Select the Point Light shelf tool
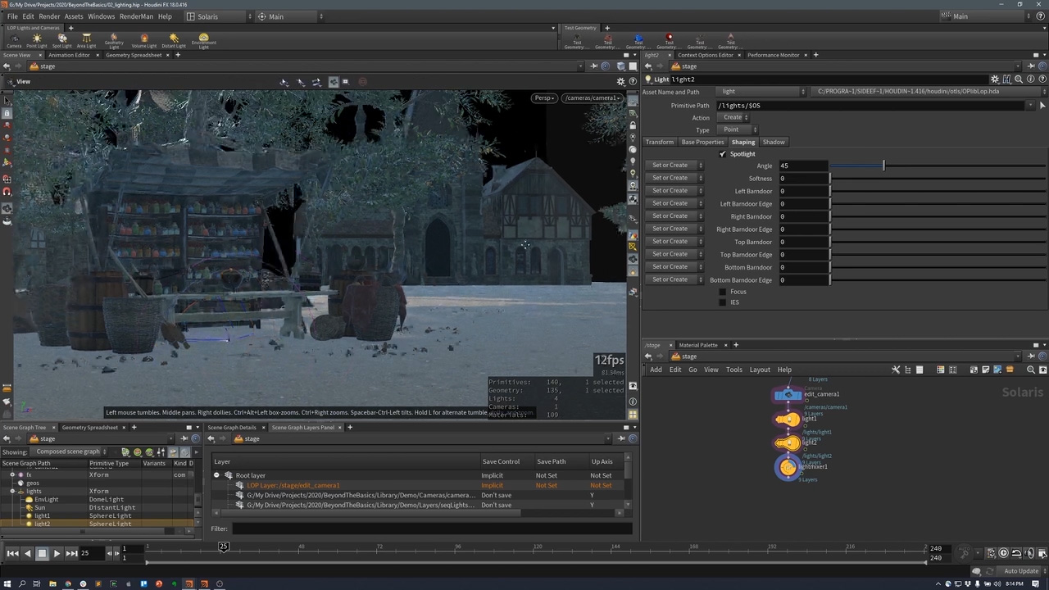Image resolution: width=1049 pixels, height=590 pixels. [37, 41]
